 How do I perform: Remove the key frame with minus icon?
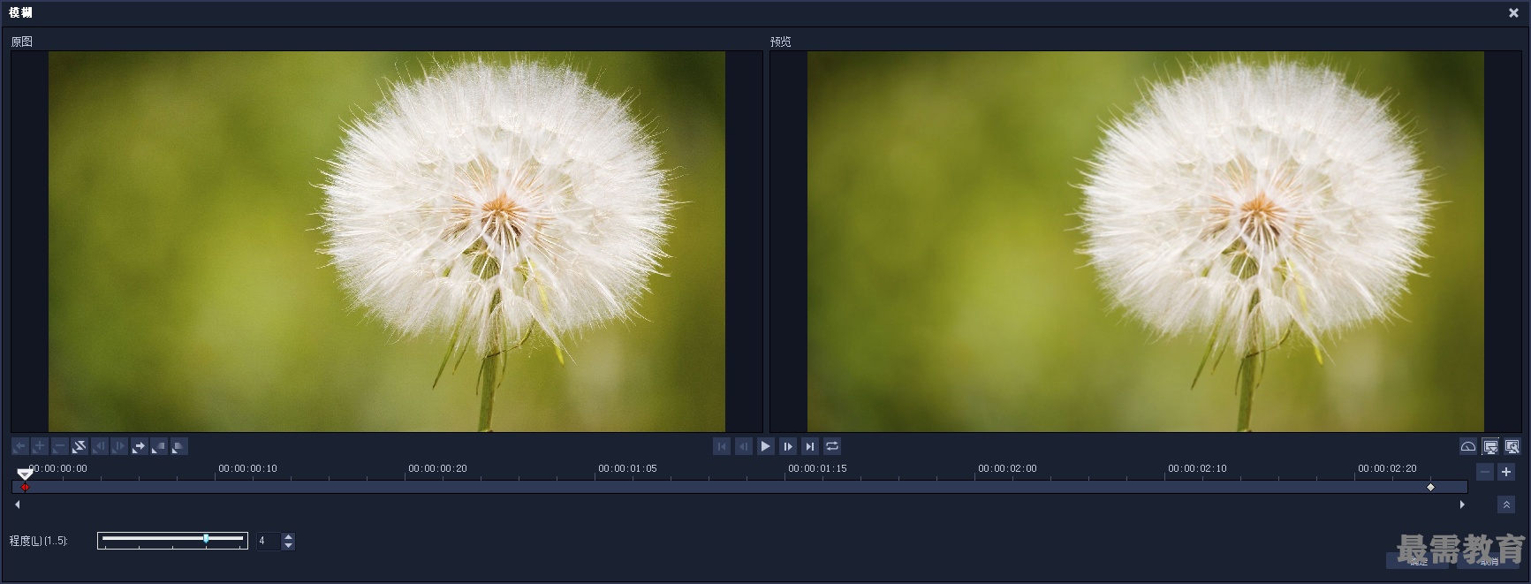[59, 447]
